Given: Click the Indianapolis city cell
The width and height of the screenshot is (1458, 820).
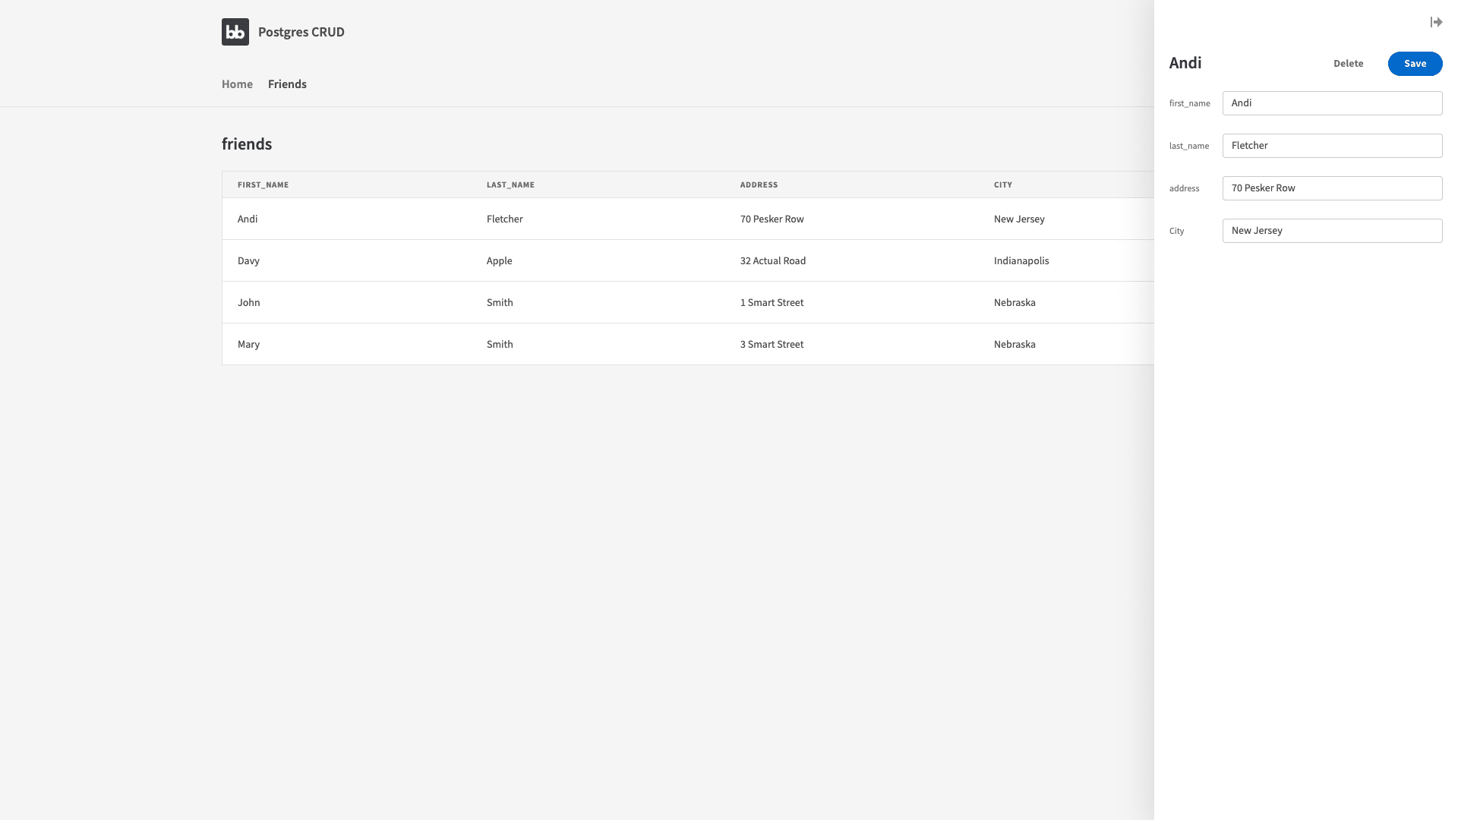Looking at the screenshot, I should point(1021,260).
